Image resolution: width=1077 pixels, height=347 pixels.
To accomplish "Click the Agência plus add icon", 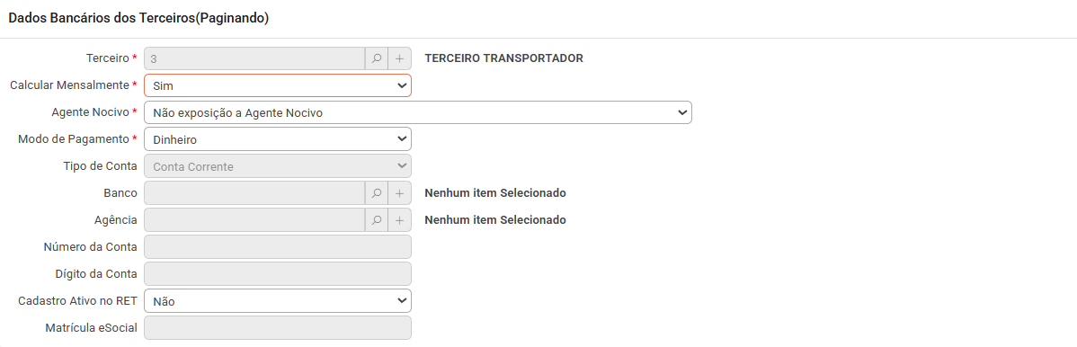I will 400,220.
